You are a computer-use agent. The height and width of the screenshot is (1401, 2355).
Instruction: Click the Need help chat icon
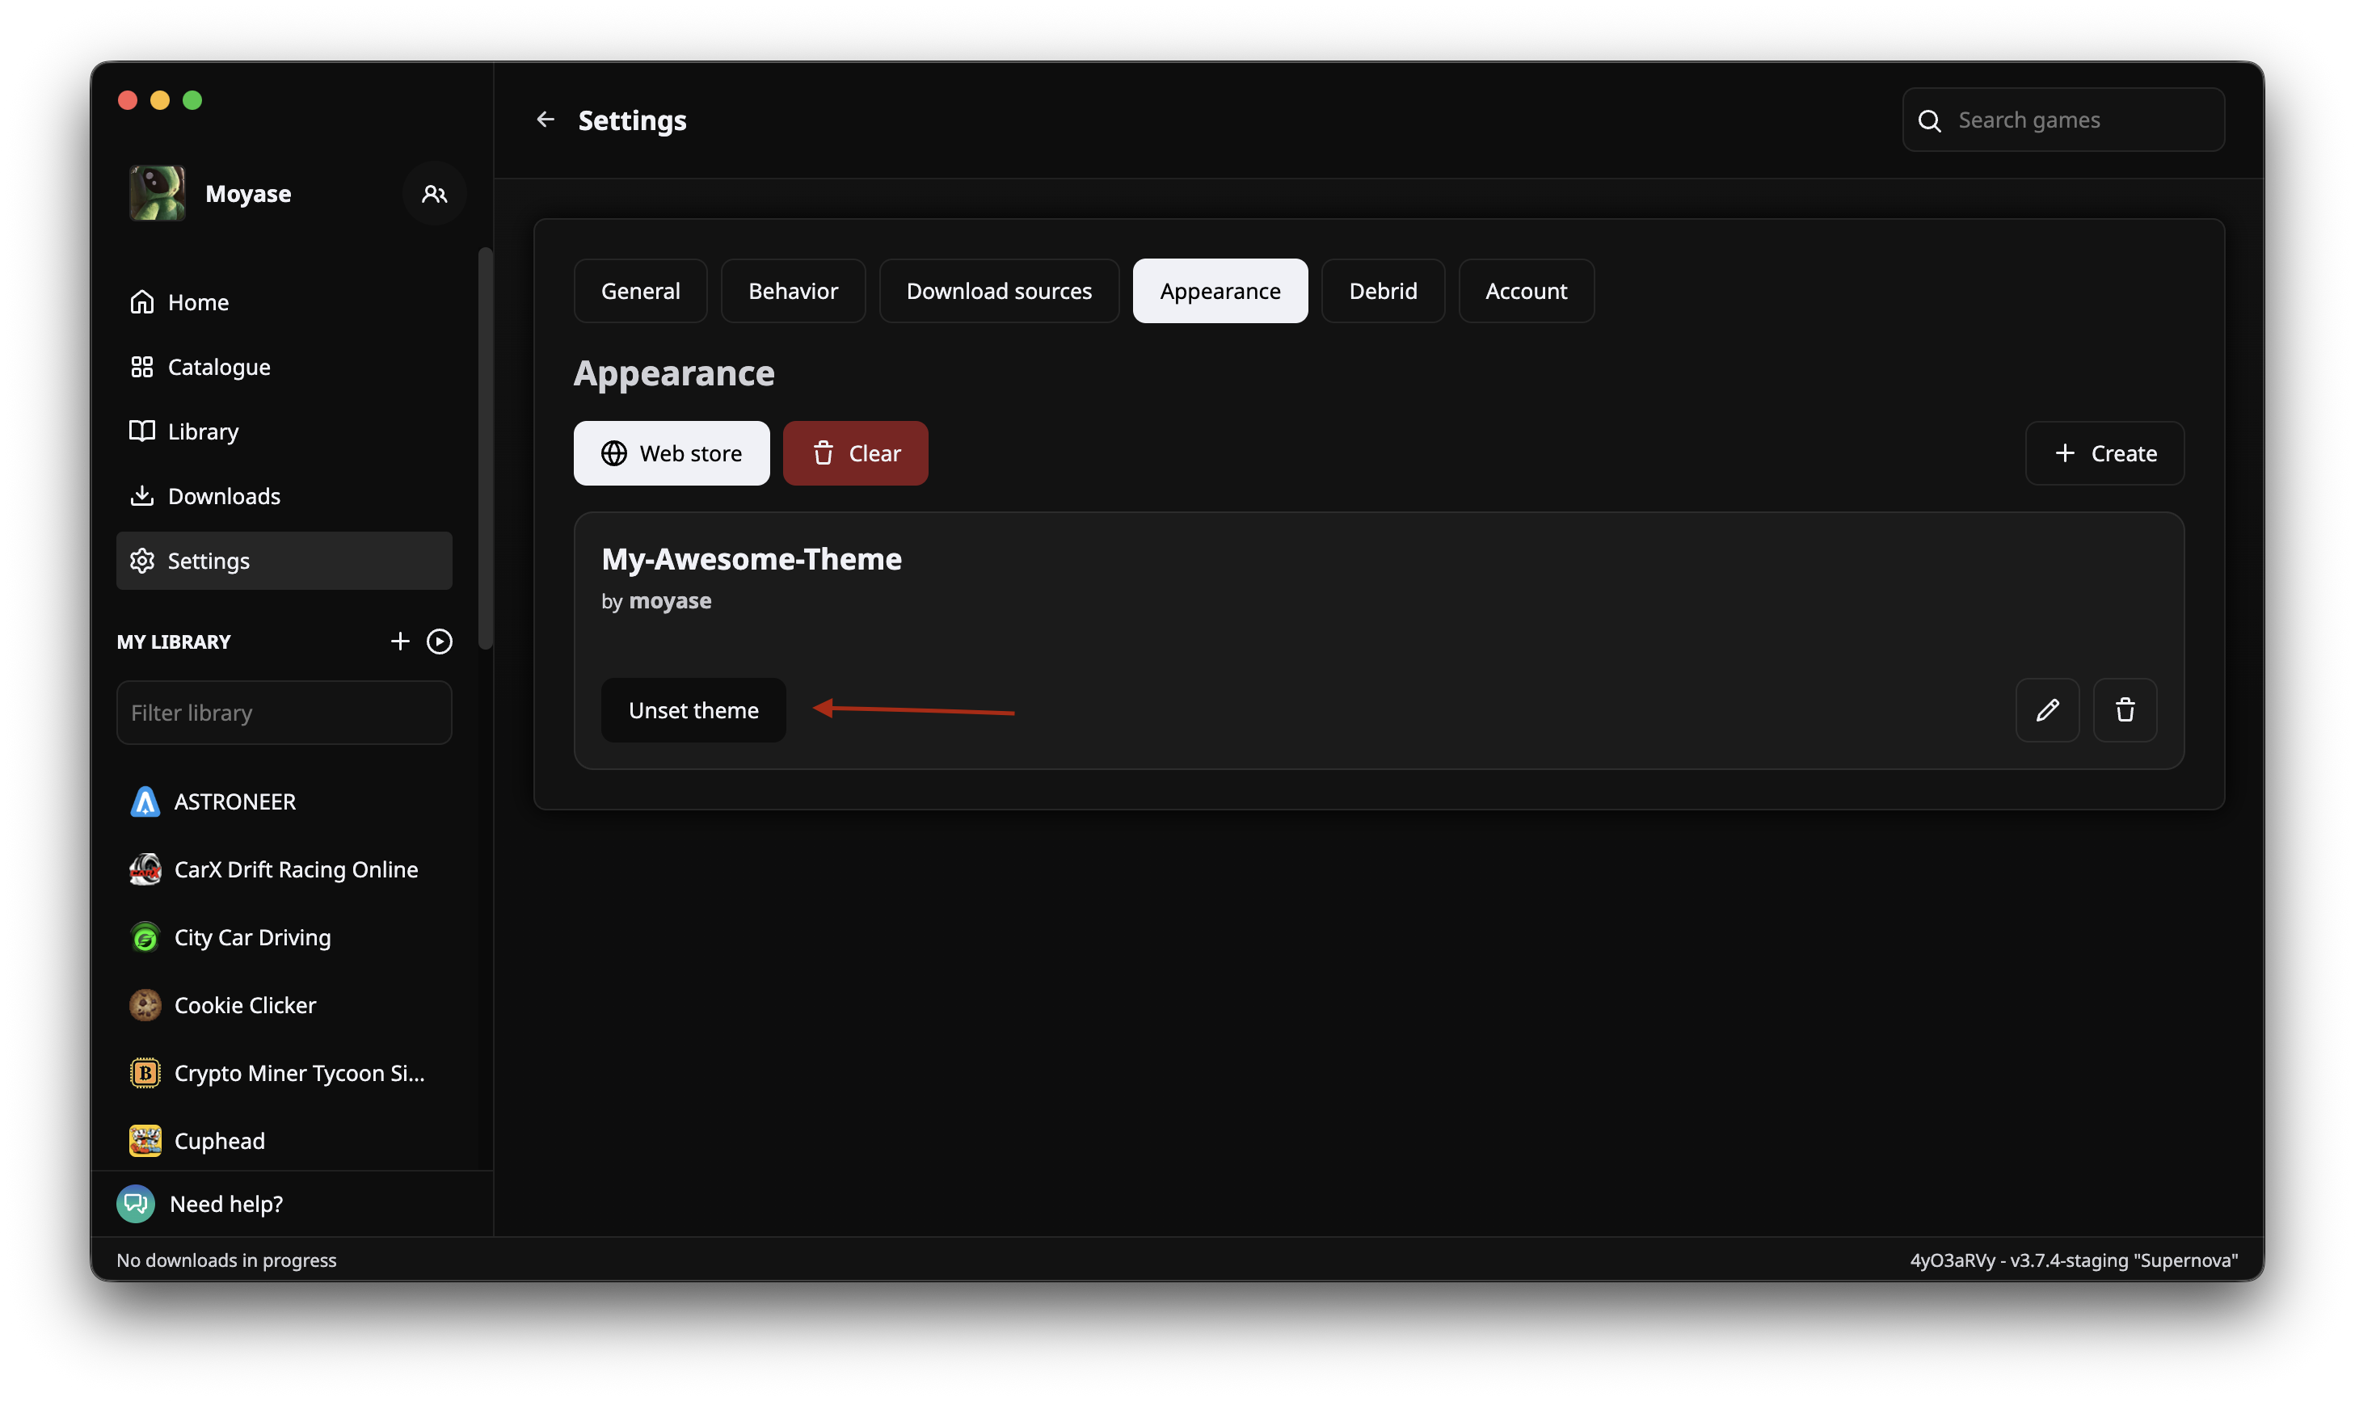pos(135,1204)
